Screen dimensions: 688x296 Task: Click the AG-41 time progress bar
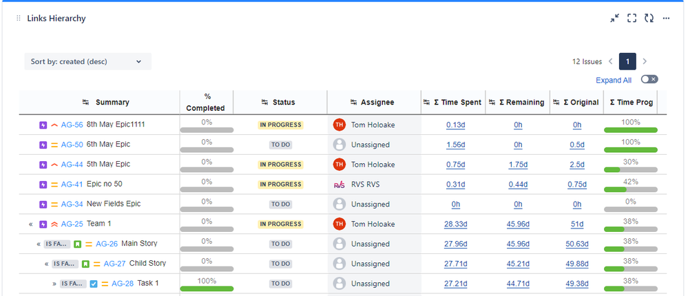[x=631, y=189]
